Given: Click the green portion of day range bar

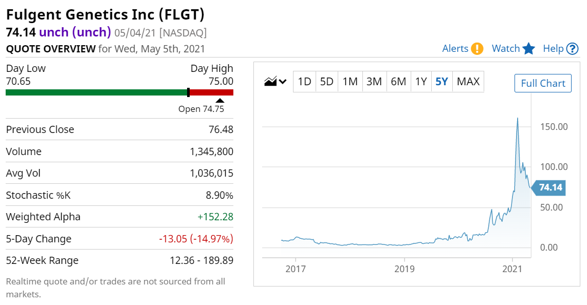Looking at the screenshot, I should [97, 92].
